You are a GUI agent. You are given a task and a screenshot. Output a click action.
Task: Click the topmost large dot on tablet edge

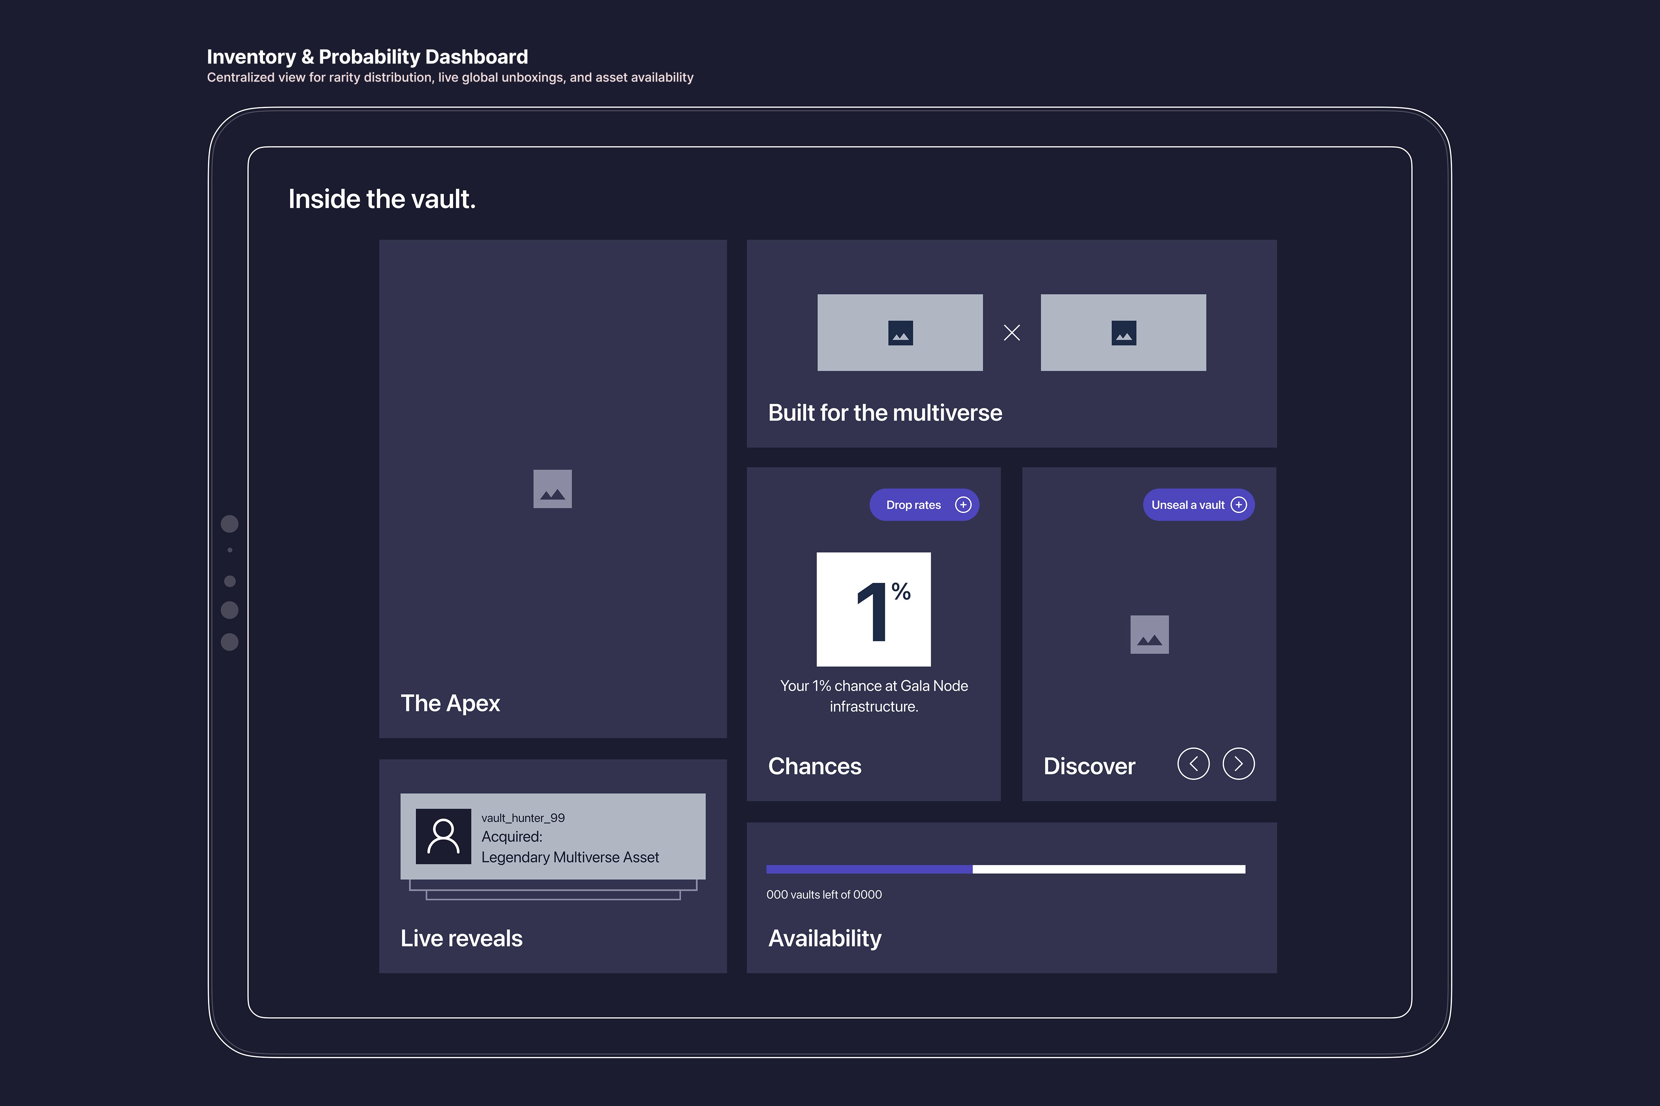[x=229, y=524]
